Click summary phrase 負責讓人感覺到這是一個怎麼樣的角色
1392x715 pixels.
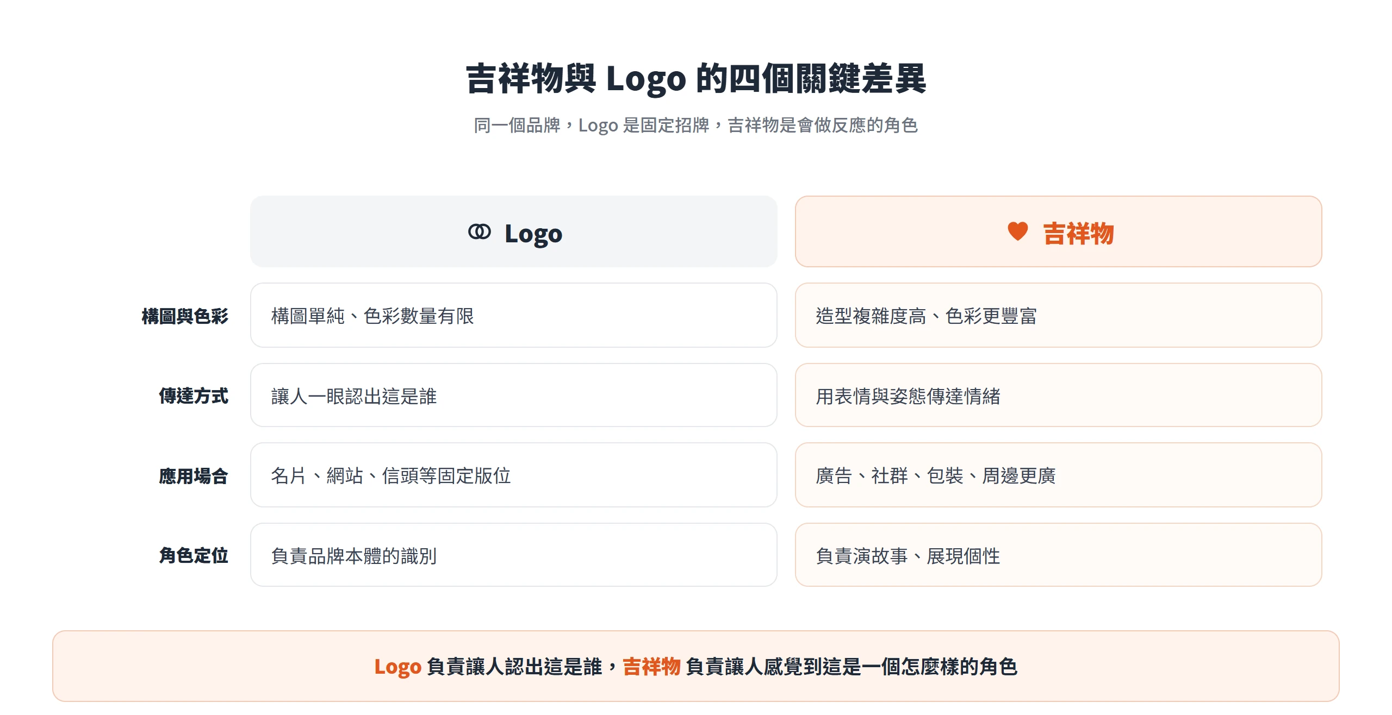pos(852,666)
